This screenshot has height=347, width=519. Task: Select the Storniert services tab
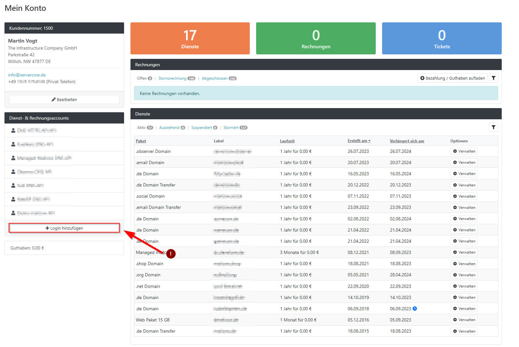click(x=235, y=128)
